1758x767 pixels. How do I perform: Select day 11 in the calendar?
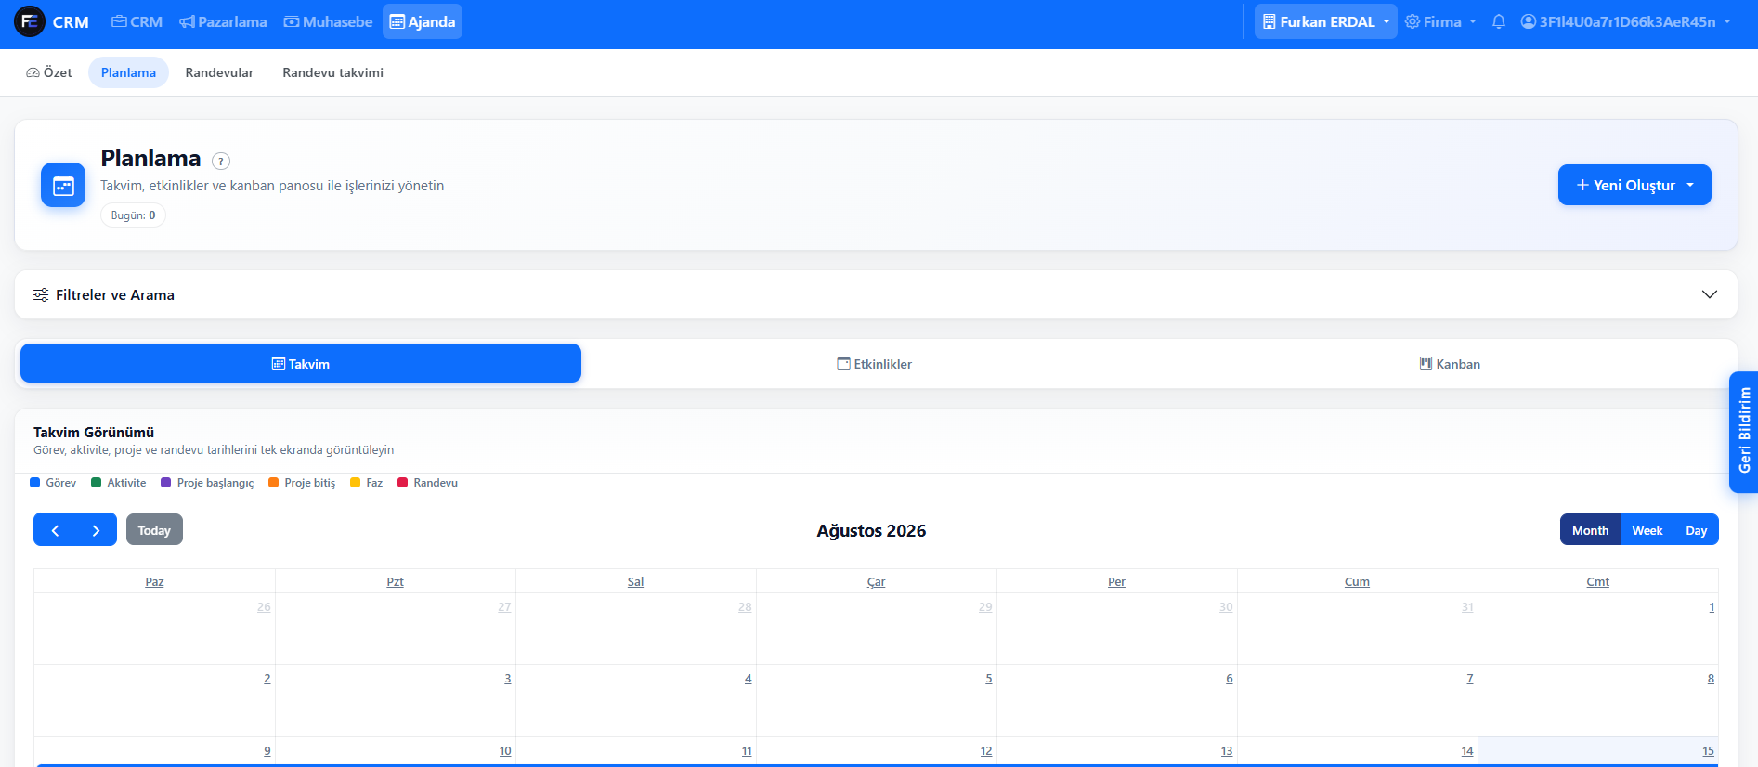point(747,751)
